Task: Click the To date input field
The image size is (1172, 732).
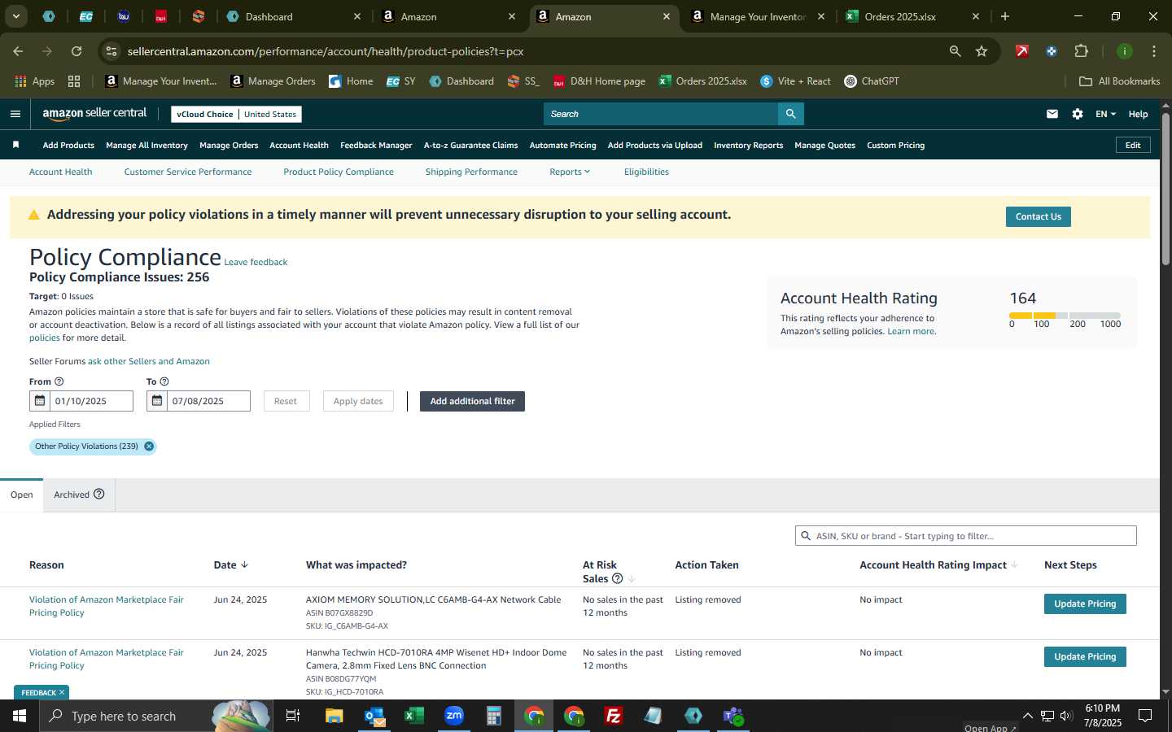Action: pos(209,401)
